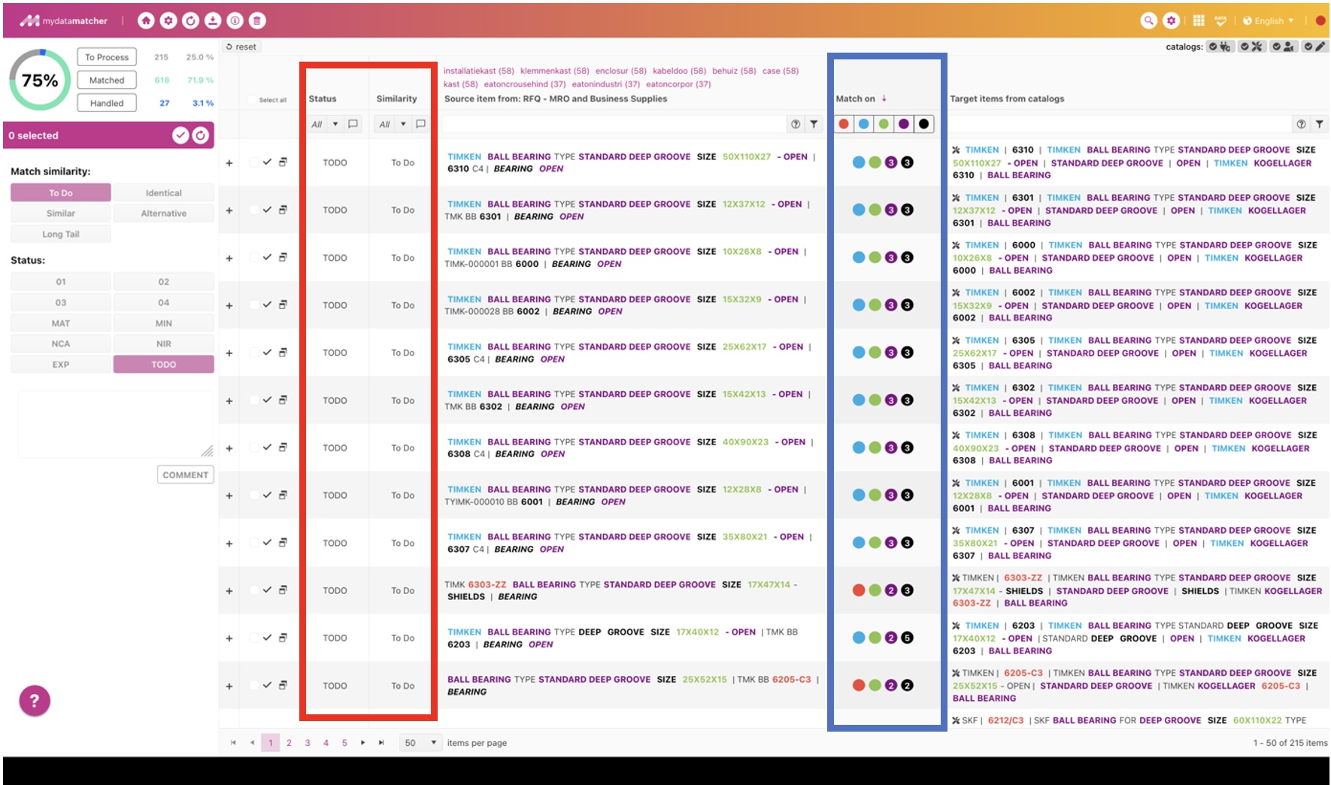
Task: Click the Handled button
Action: (107, 103)
